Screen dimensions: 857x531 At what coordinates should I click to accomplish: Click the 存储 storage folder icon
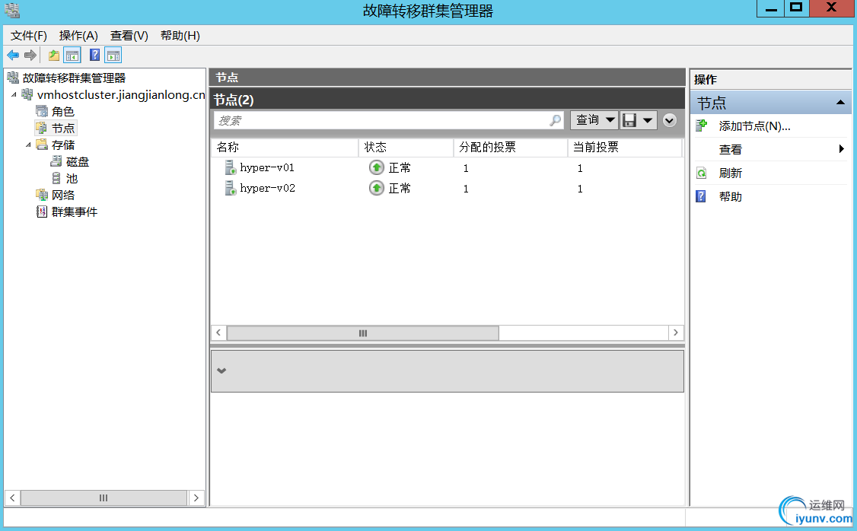click(x=42, y=145)
